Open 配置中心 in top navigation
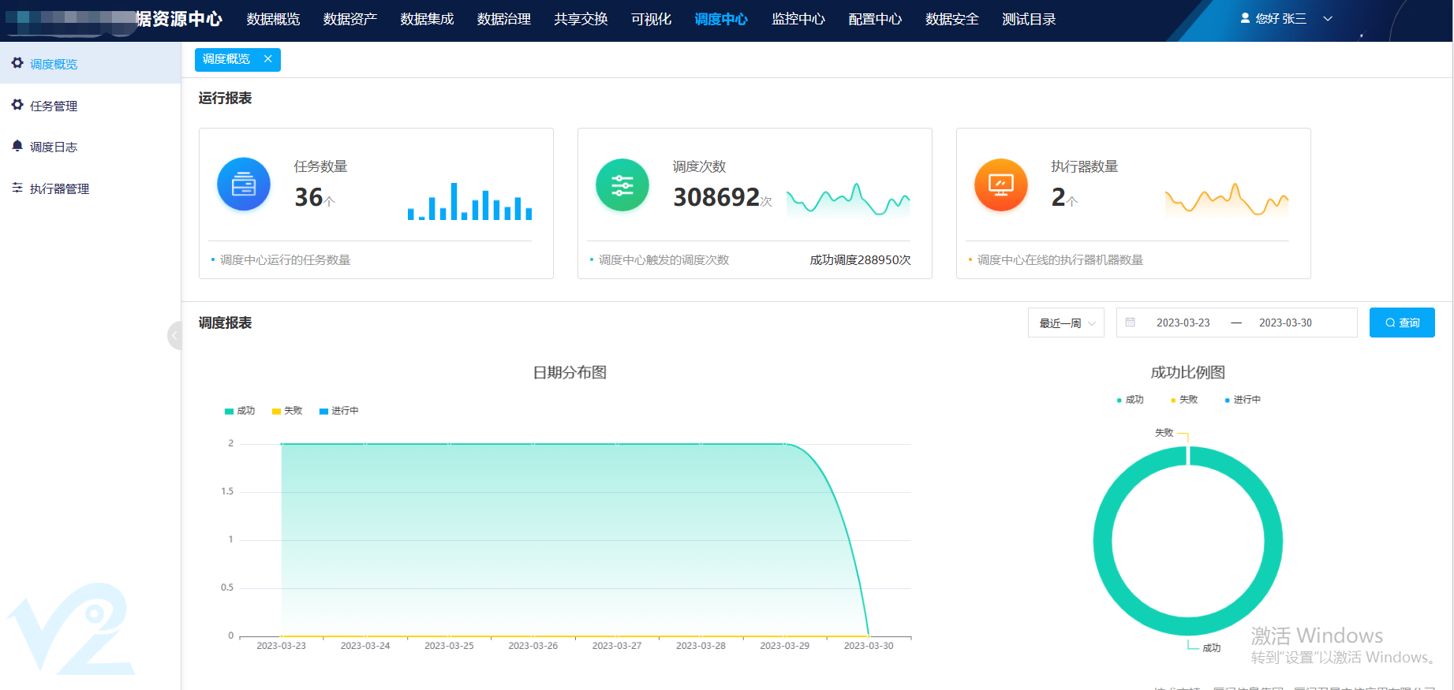The height and width of the screenshot is (690, 1454). coord(875,19)
